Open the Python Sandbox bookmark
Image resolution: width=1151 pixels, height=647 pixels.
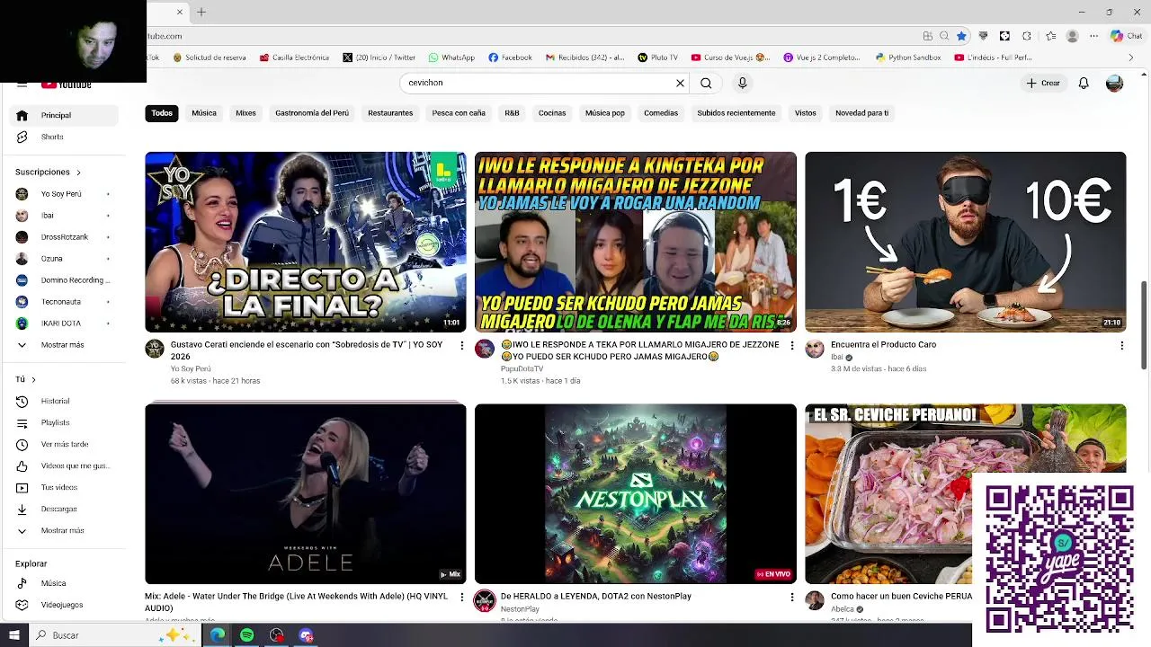pos(908,58)
